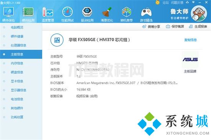Viewport: 211px width, 140px height.
Task: Open the main menu dropdown arrow in title bar
Action: pyautogui.click(x=193, y=2)
